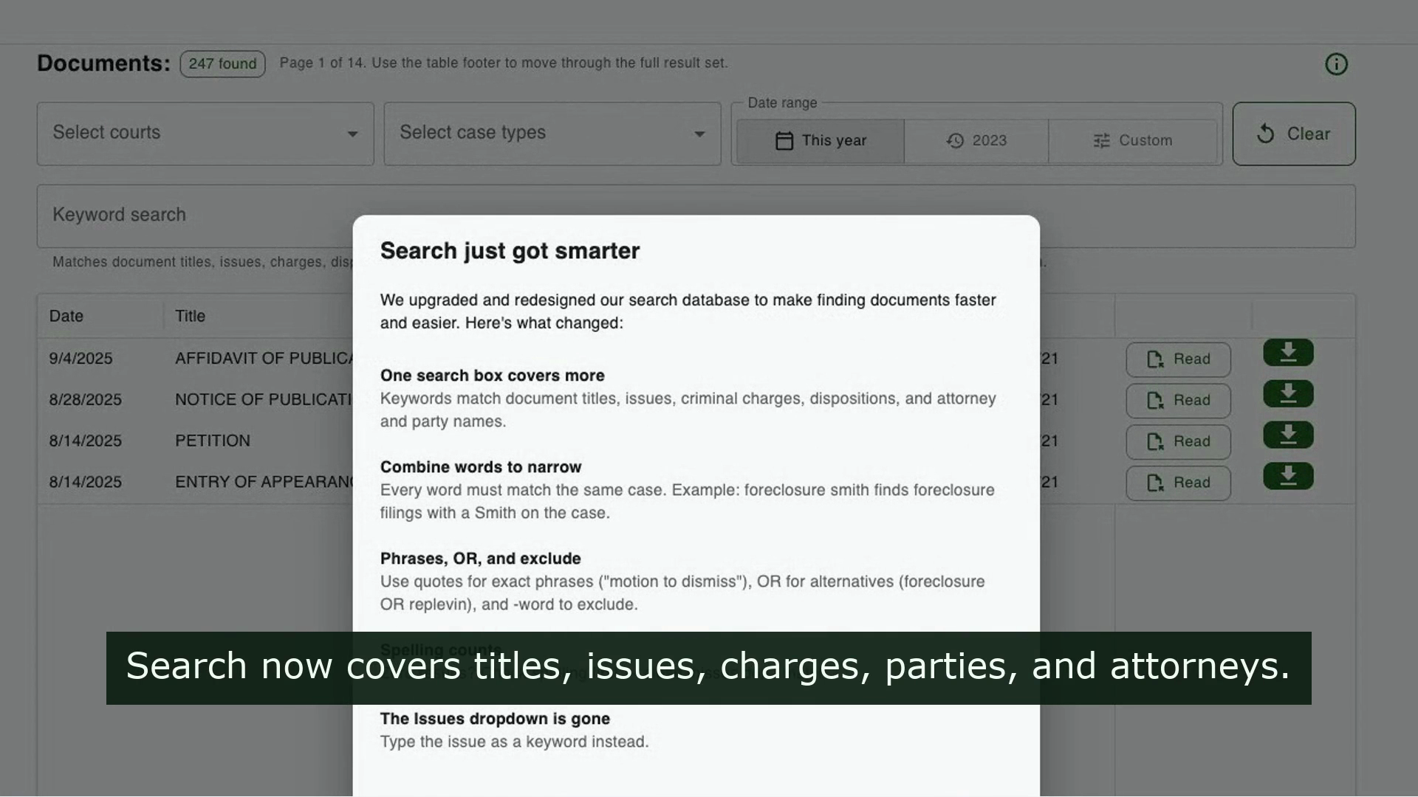Click the 'Search just got smarter' heading
This screenshot has height=797, width=1418.
click(x=510, y=251)
